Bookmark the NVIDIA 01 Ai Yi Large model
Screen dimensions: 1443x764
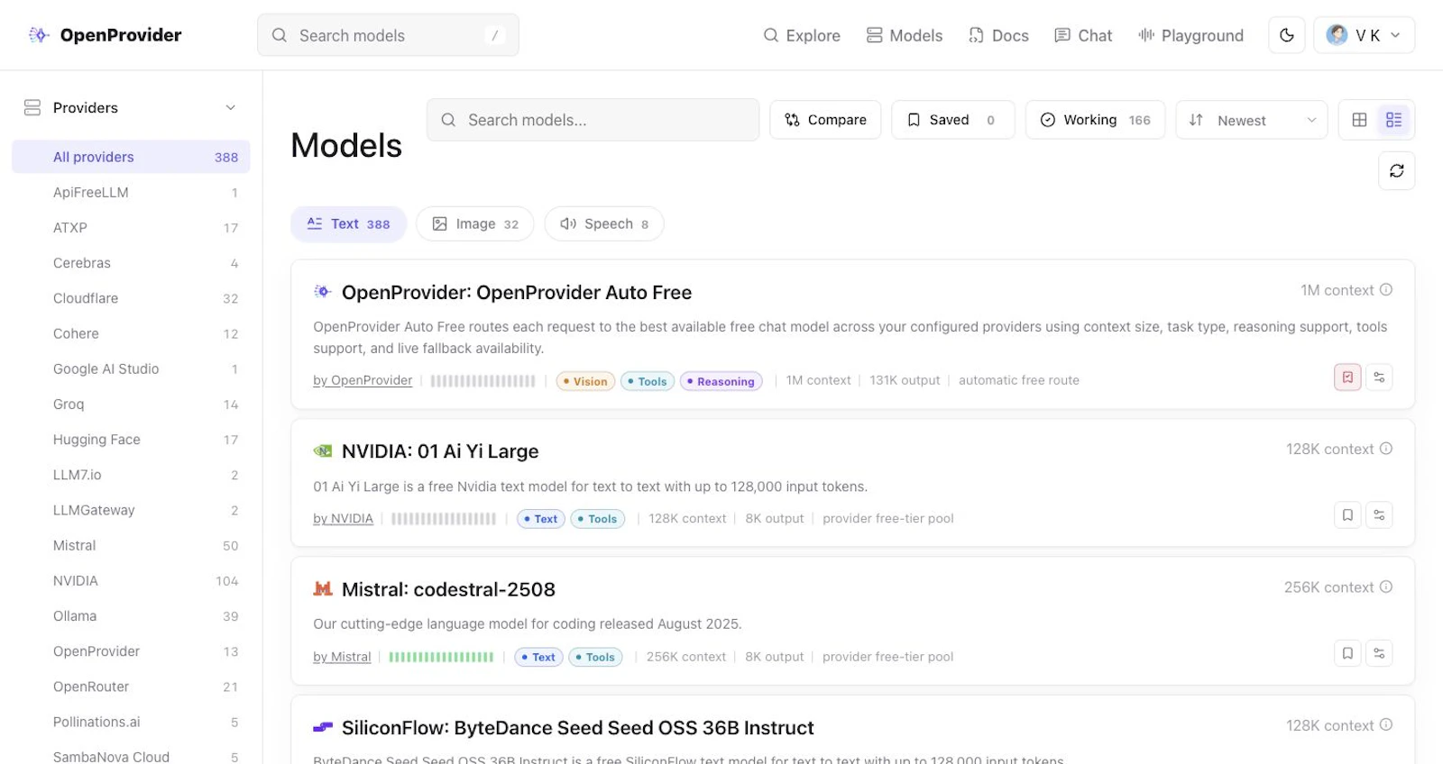[x=1347, y=515]
